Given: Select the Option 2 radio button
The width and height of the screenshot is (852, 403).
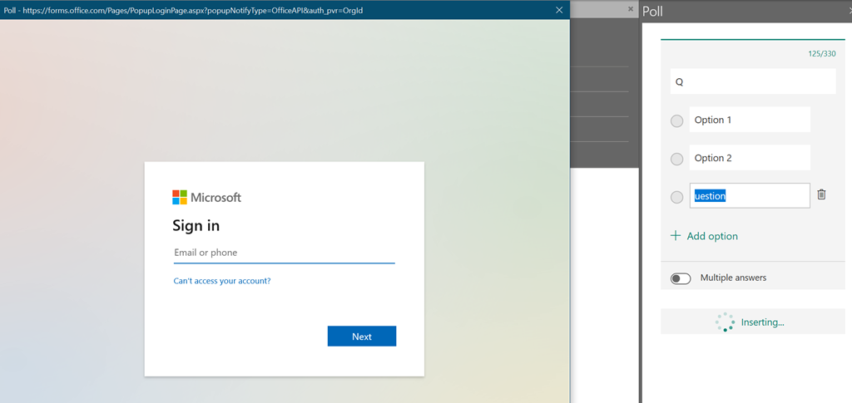Looking at the screenshot, I should pyautogui.click(x=676, y=159).
